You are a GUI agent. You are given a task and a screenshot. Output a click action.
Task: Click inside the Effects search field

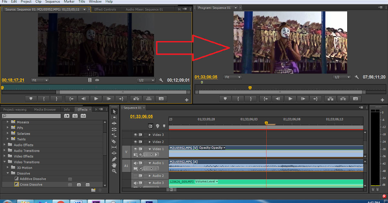(x=31, y=116)
